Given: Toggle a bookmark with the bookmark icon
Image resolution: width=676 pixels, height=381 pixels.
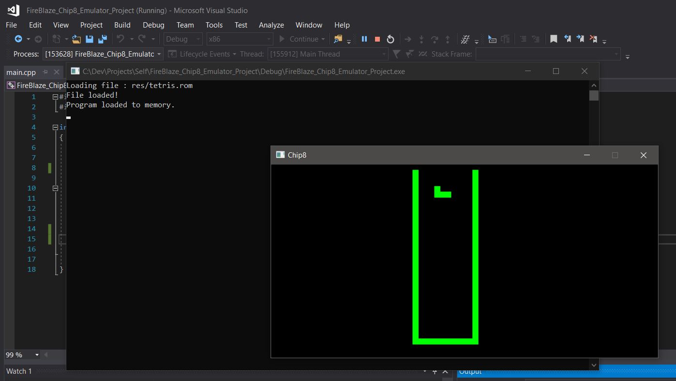Looking at the screenshot, I should tap(553, 39).
